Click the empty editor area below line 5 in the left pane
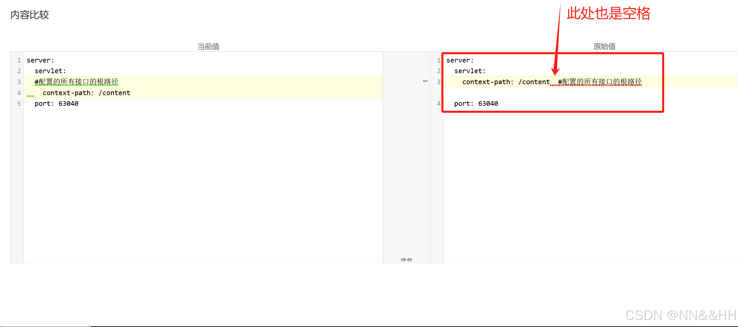 (x=203, y=186)
